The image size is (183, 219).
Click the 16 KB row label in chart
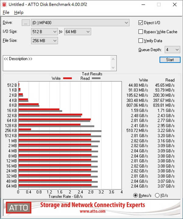click(x=12, y=111)
